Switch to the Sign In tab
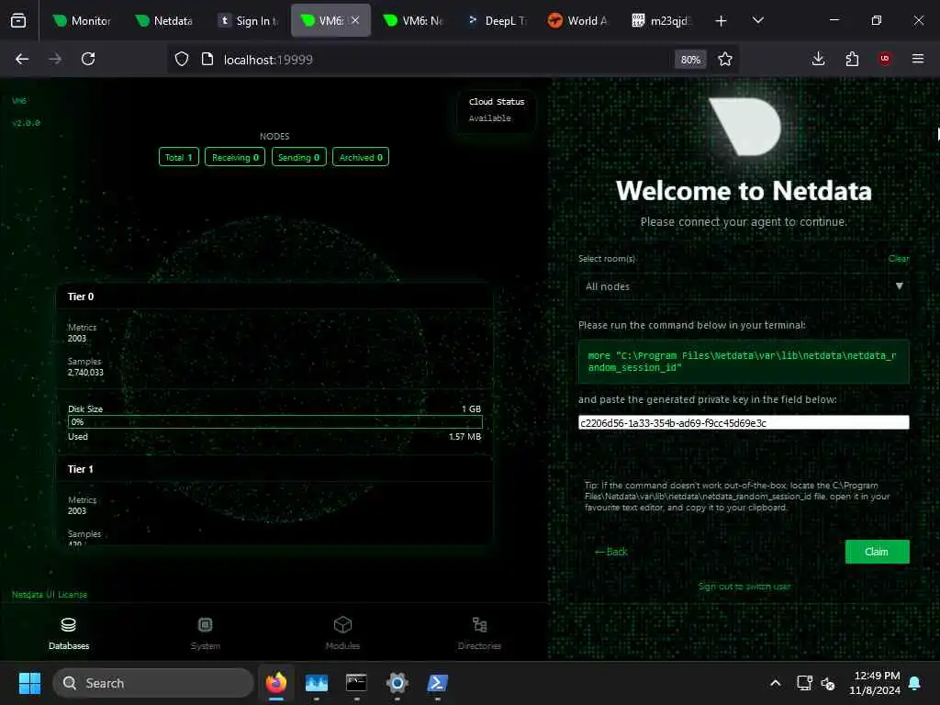 [x=248, y=21]
